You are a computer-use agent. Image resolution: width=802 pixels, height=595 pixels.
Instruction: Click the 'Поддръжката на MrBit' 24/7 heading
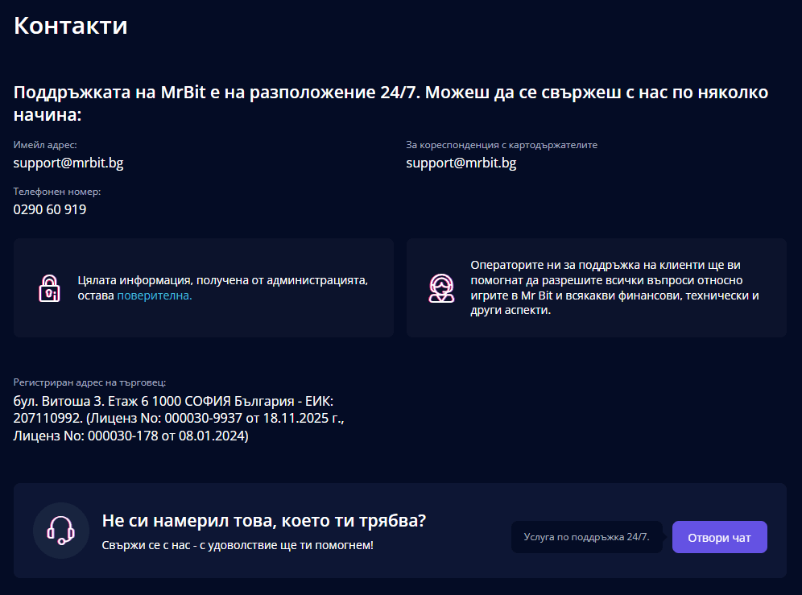click(391, 103)
